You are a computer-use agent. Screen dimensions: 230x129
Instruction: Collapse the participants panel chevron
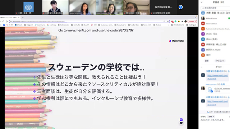coord(202,3)
